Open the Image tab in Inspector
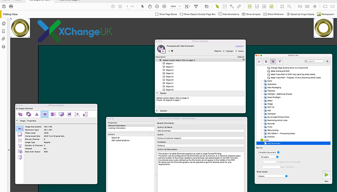 tap(45, 114)
